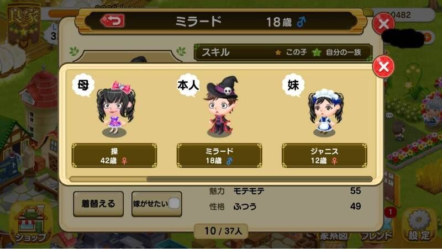Image resolution: width=442 pixels, height=249 pixels.
Task: Close the family relations popup
Action: 383,67
